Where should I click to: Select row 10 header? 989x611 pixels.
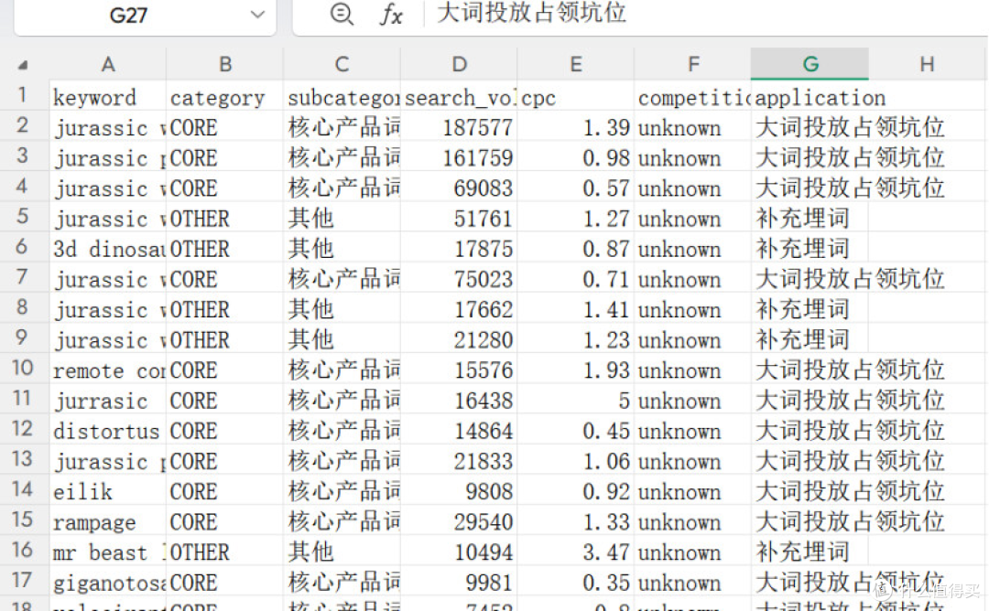click(x=23, y=368)
